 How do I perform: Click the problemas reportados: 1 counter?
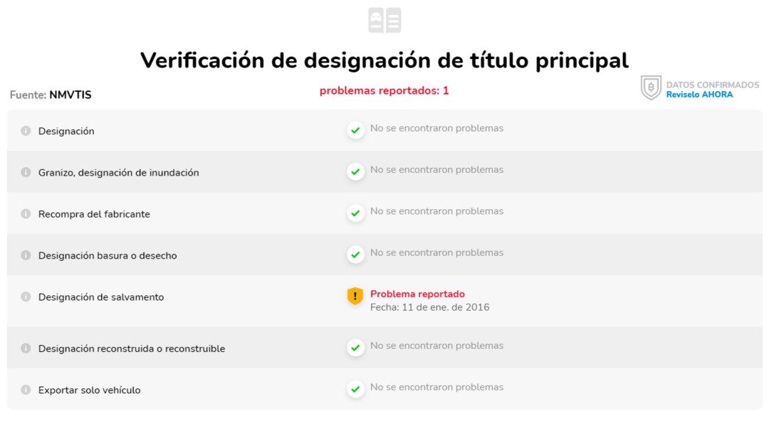(384, 91)
